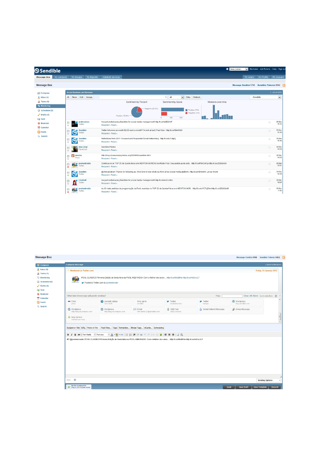Screen dimensions: 317x449
Task: Toggle the Lock selection checkbox
Action: (x=276, y=296)
